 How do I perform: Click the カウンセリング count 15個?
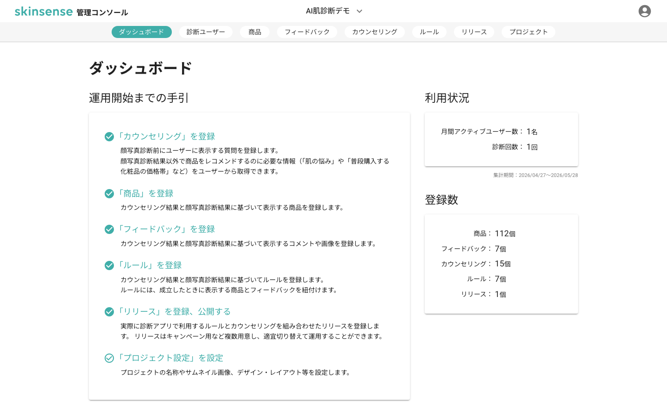[503, 264]
